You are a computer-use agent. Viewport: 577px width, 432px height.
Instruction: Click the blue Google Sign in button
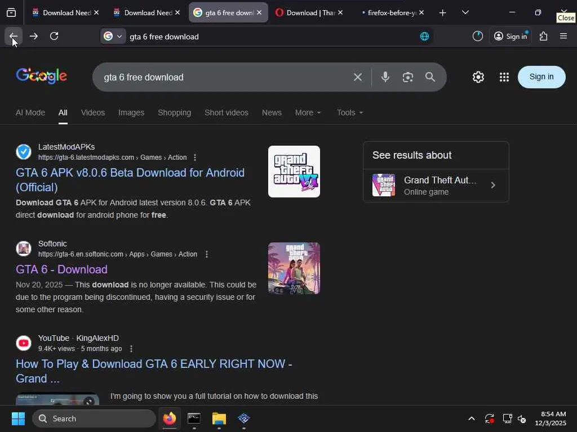click(x=542, y=76)
